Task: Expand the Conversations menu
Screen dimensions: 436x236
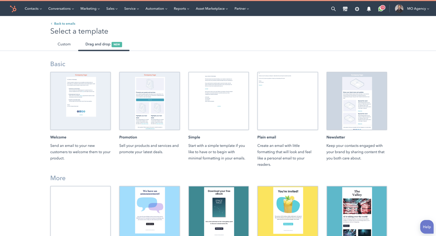Action: pyautogui.click(x=61, y=9)
